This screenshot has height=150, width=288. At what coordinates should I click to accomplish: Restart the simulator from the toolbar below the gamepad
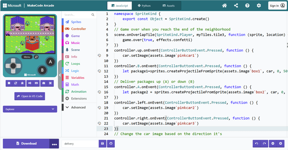pyautogui.click(x=16, y=83)
